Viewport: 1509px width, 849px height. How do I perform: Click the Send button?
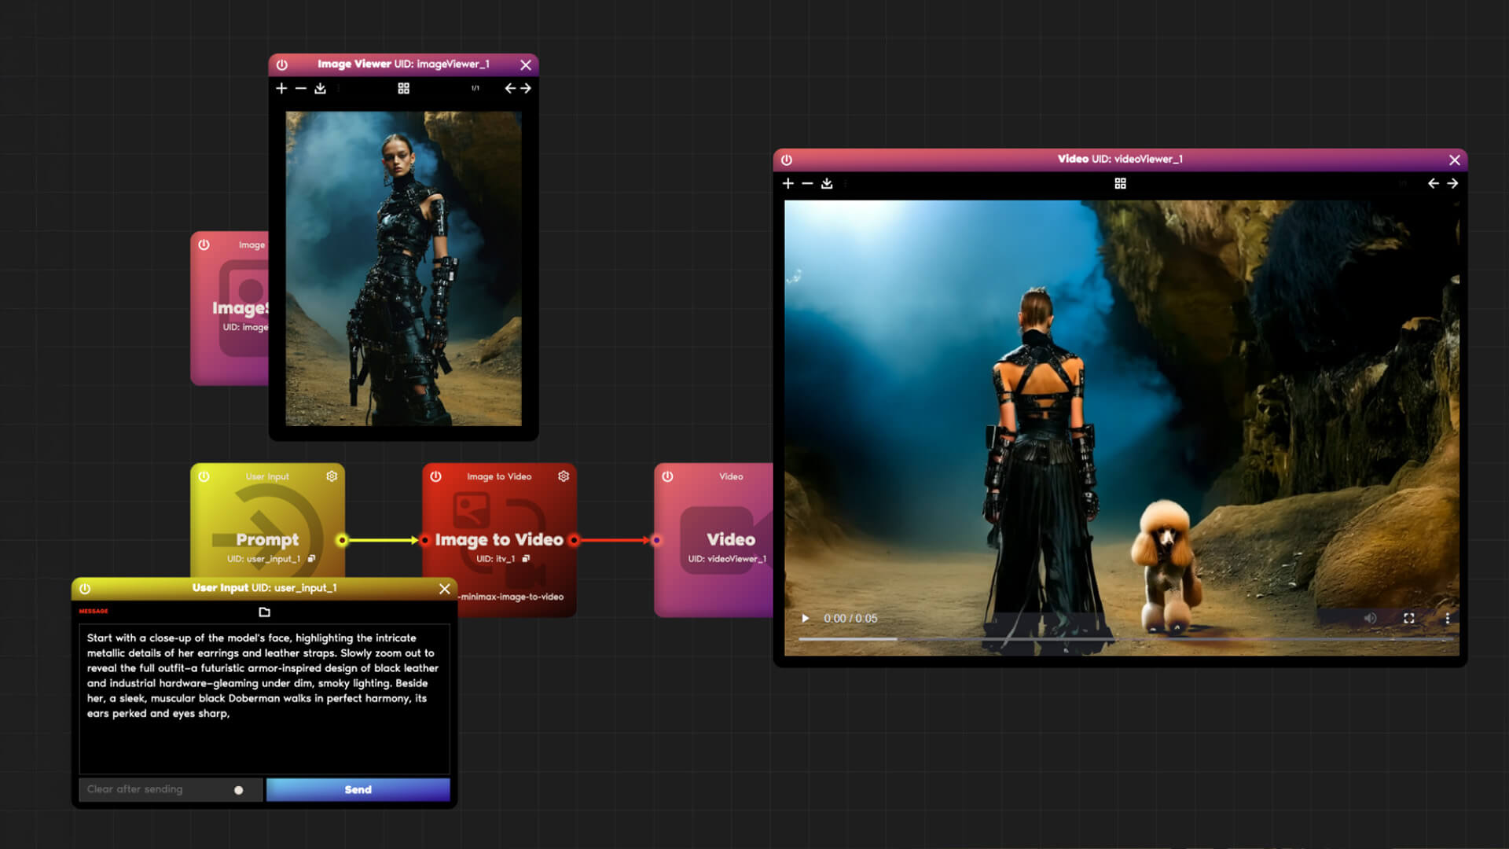tap(358, 789)
